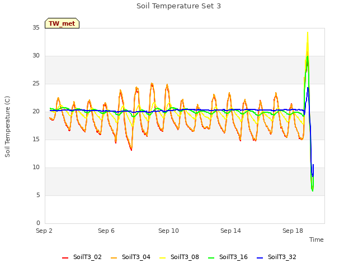
Task: Click the Sep 14 x-axis label
Action: click(x=230, y=231)
